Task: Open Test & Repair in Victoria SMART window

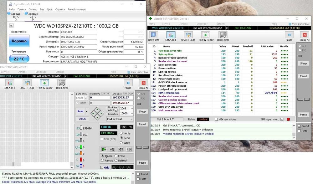Action: click(x=206, y=36)
